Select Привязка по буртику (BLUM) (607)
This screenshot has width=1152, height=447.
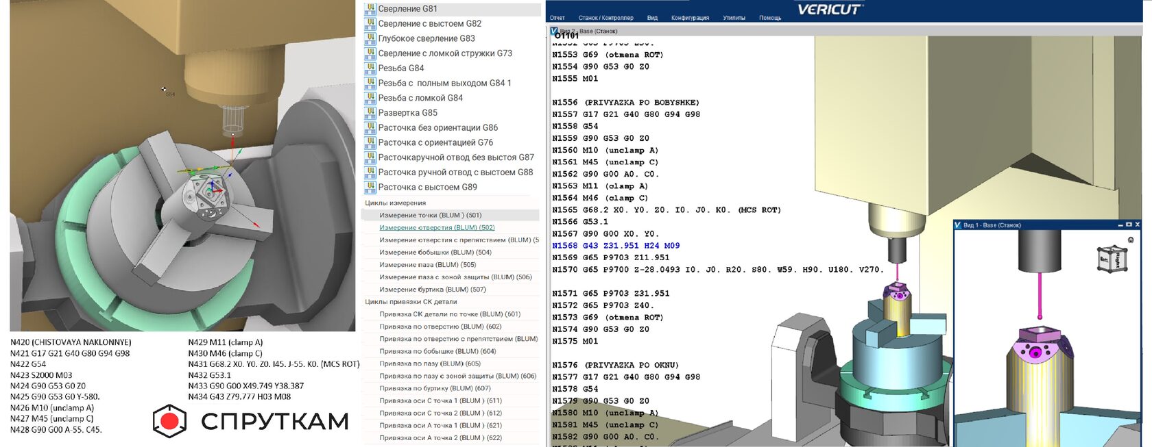pos(435,388)
